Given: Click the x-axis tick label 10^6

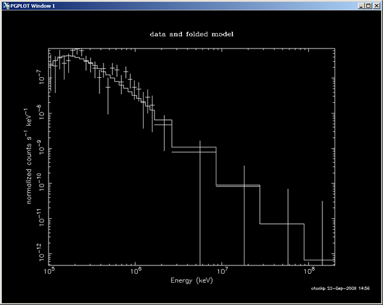Looking at the screenshot, I should [x=136, y=271].
